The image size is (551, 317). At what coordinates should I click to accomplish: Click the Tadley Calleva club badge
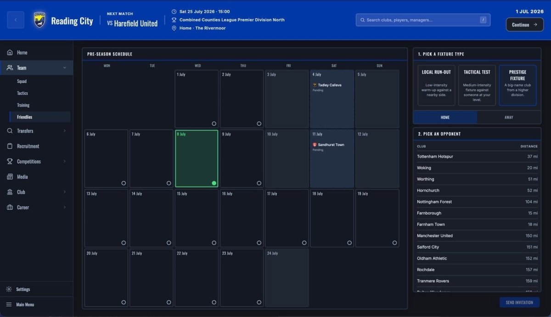click(315, 85)
